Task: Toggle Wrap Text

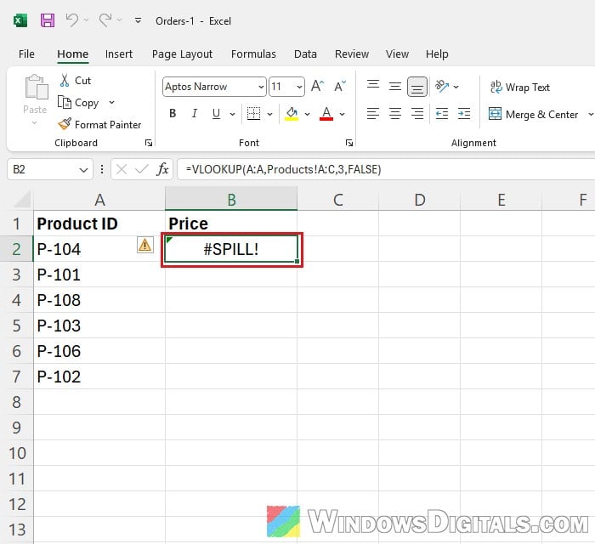Action: (x=519, y=87)
